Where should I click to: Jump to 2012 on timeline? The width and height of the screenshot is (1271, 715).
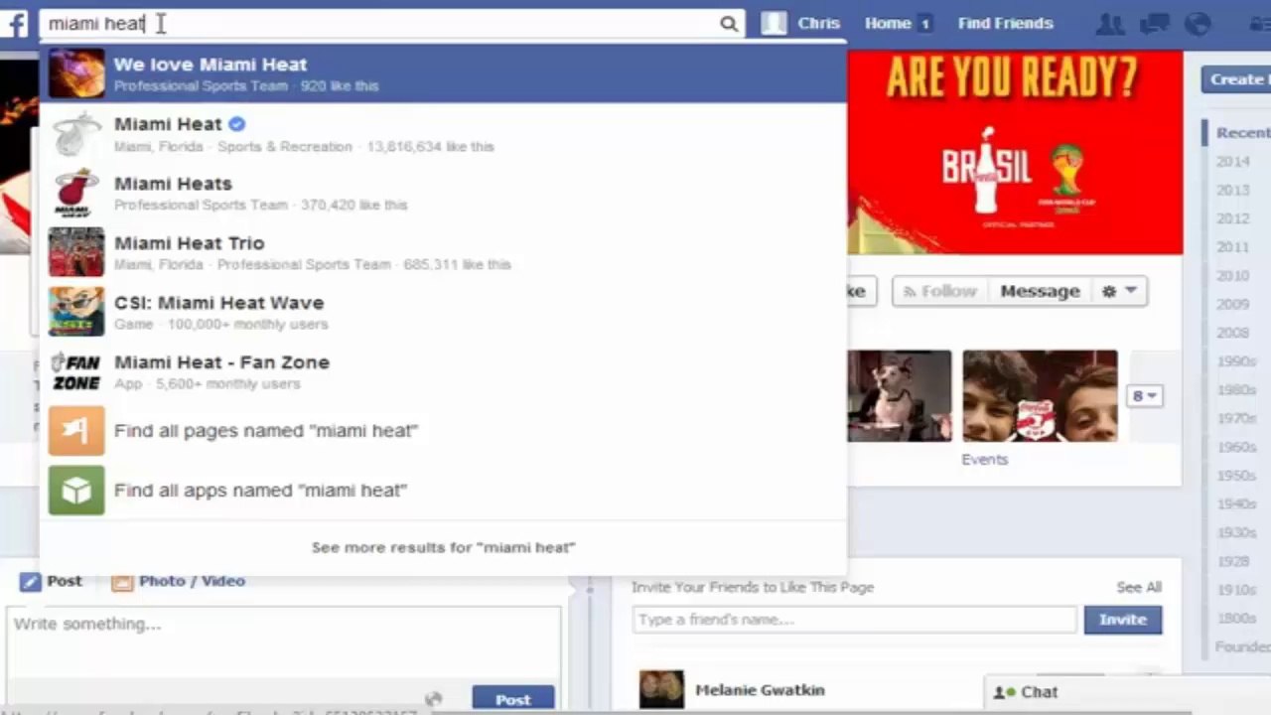pyautogui.click(x=1233, y=218)
